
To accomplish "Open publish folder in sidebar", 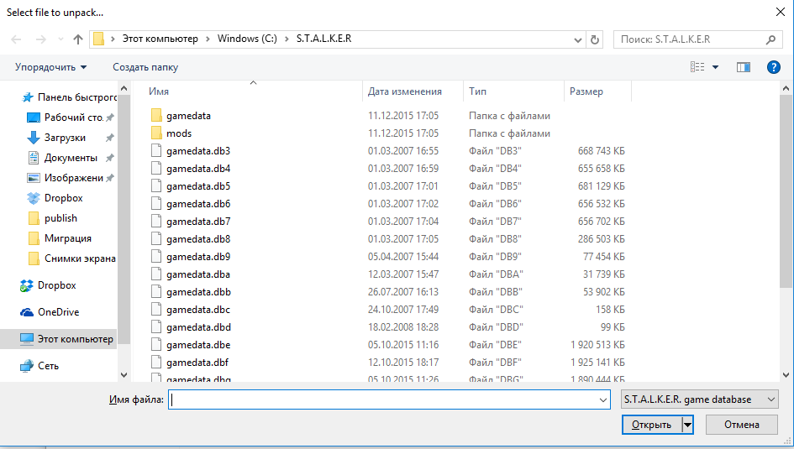I will pyautogui.click(x=52, y=218).
